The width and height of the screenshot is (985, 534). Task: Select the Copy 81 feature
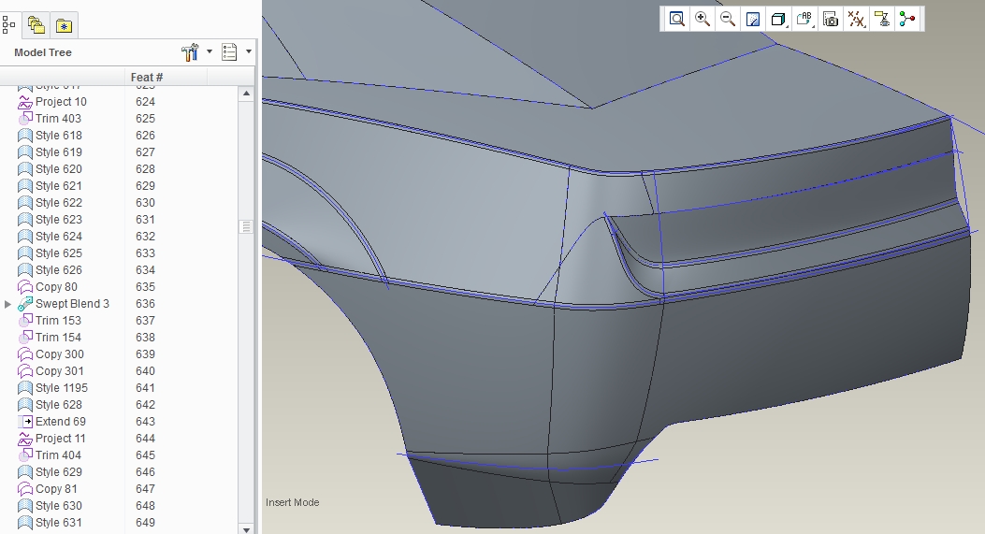point(56,489)
